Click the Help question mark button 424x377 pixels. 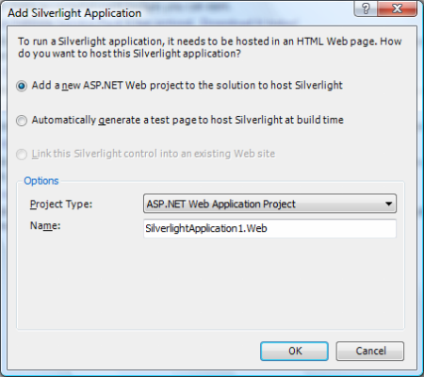pyautogui.click(x=366, y=8)
